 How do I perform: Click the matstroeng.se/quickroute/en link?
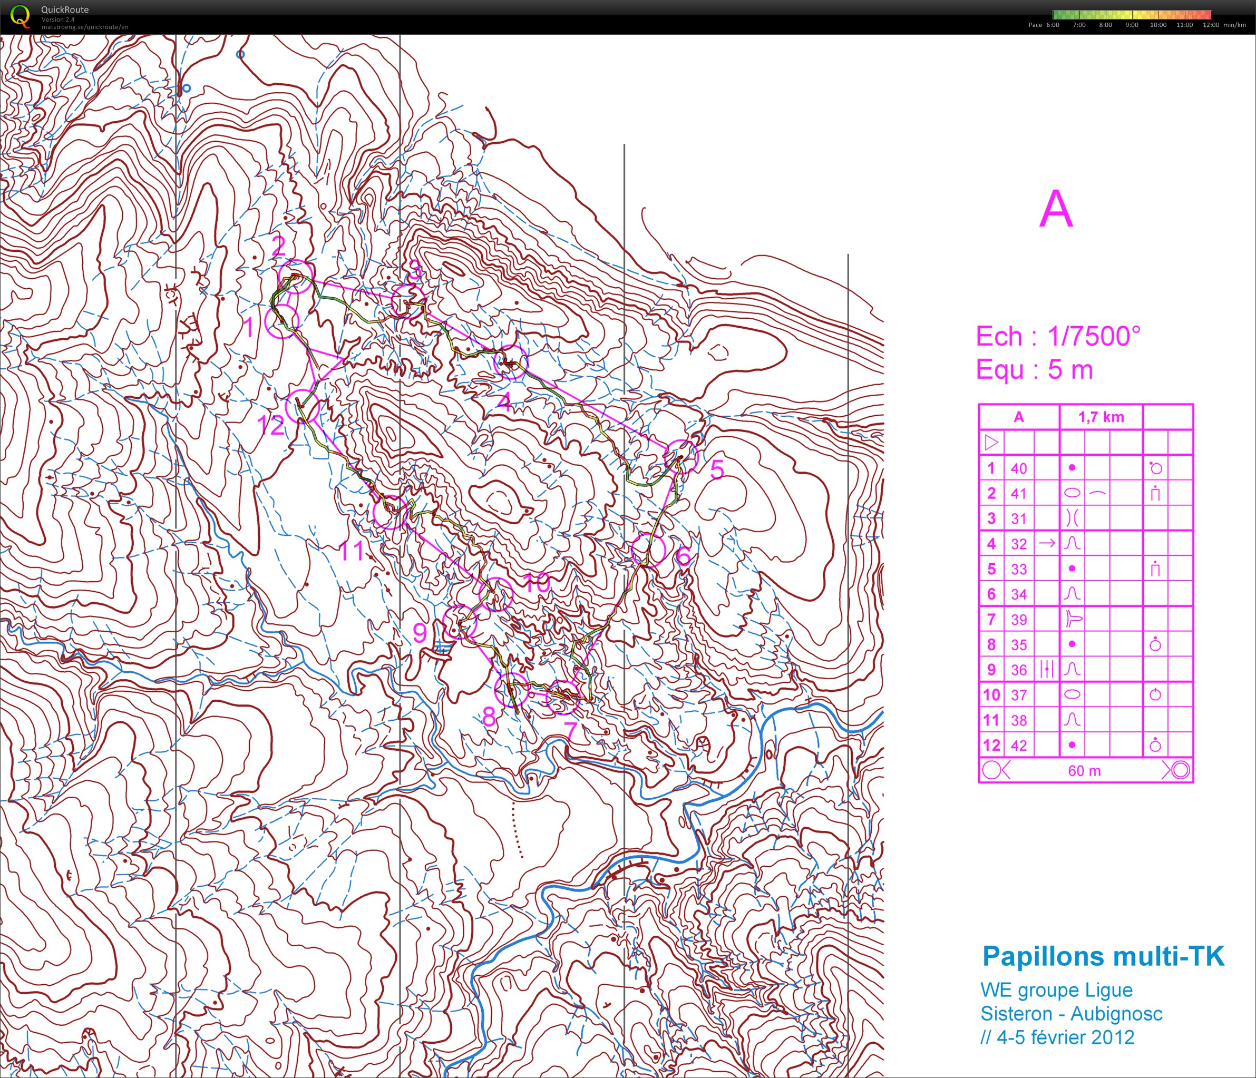[85, 27]
